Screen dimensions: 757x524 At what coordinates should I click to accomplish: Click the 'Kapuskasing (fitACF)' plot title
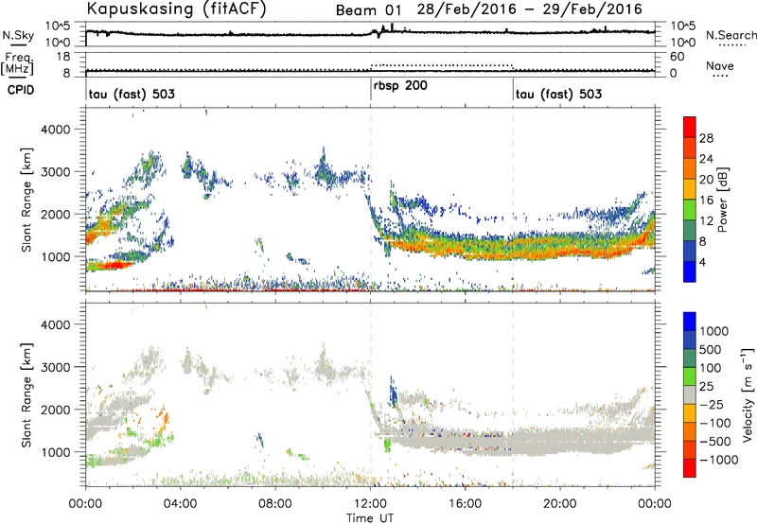pos(177,9)
